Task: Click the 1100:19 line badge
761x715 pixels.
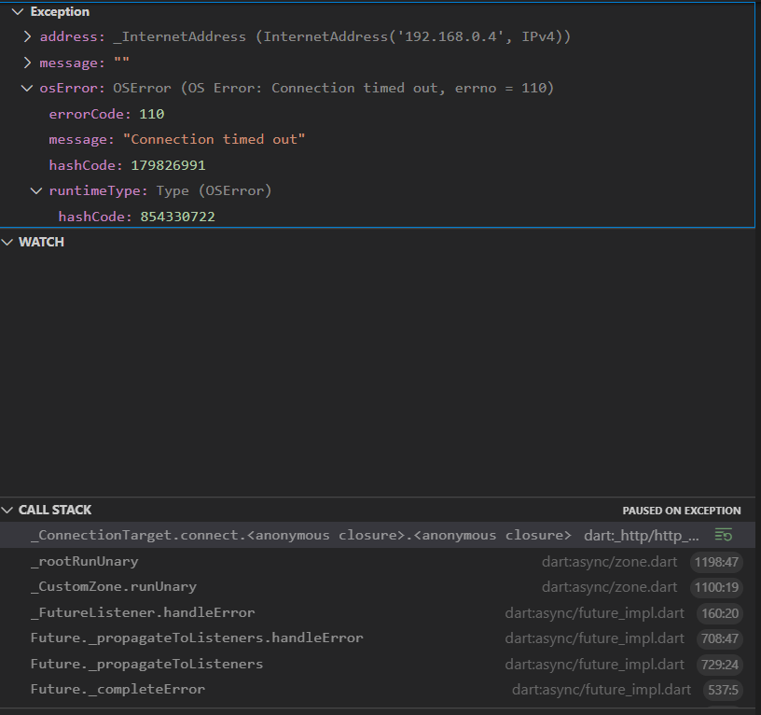Action: (x=716, y=587)
